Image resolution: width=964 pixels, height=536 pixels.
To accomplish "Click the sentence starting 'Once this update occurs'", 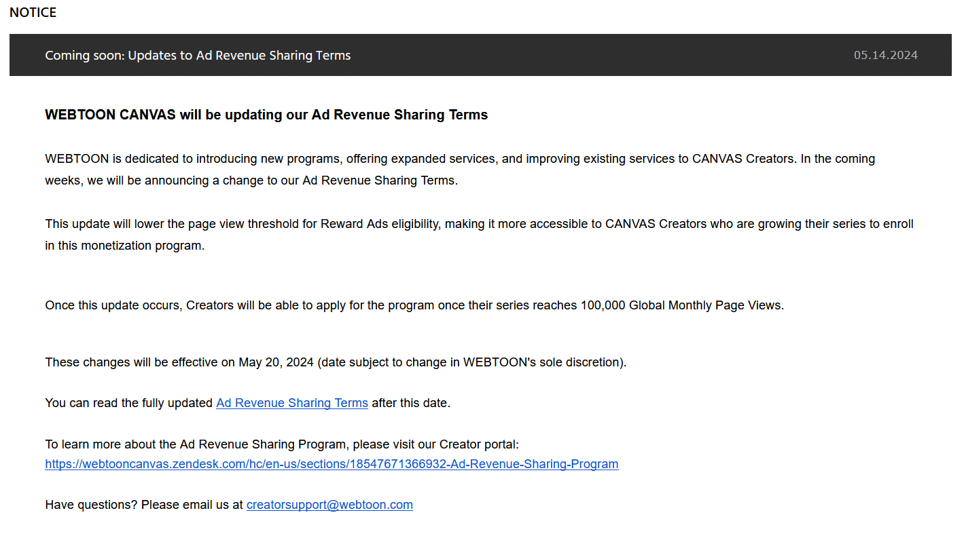I will (414, 305).
